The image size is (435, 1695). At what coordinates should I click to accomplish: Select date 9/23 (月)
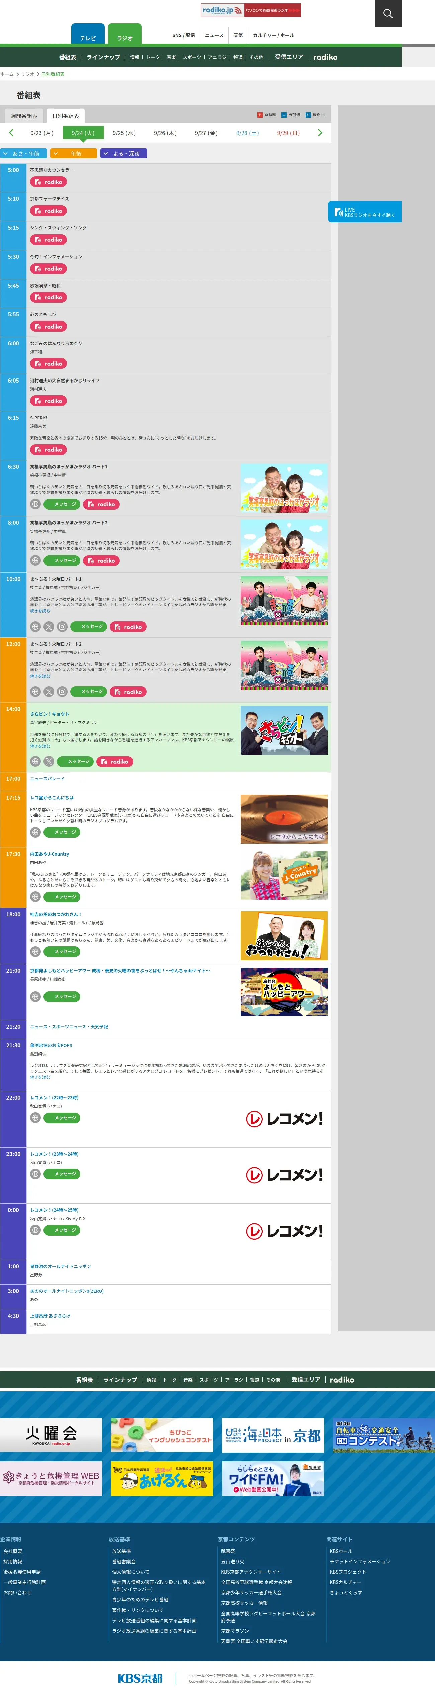[42, 133]
